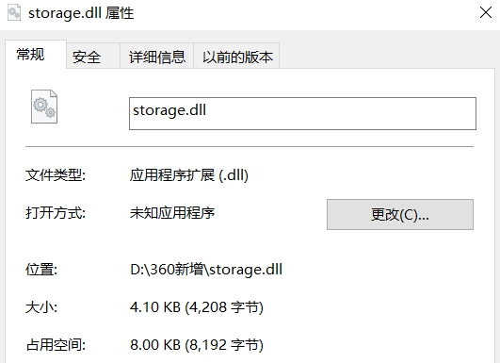Click the large DLL file icon with gears
The width and height of the screenshot is (500, 363).
click(44, 107)
